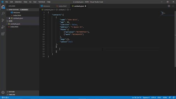Screen dimensions: 176x99
Task: Click CRLF end-of-line status entry
Action: [159, 98]
